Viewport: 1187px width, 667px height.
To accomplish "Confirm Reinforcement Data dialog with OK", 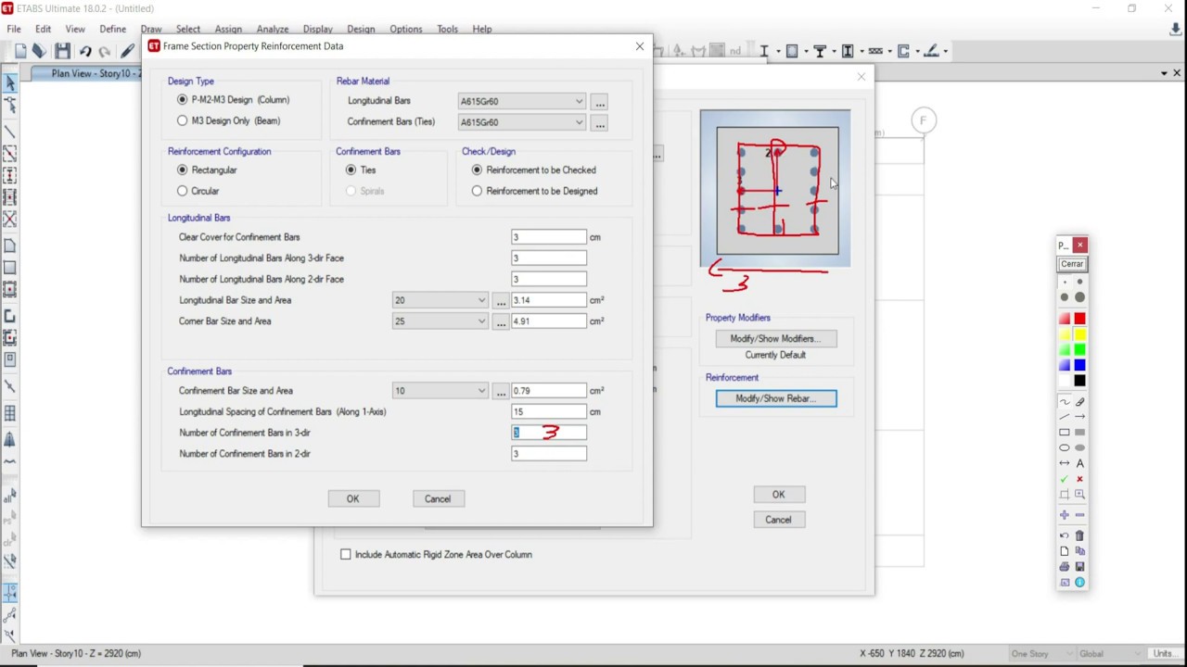I will pos(353,498).
